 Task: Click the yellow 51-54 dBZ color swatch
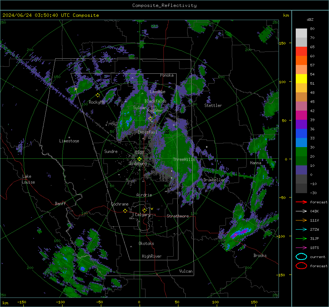tap(301, 78)
